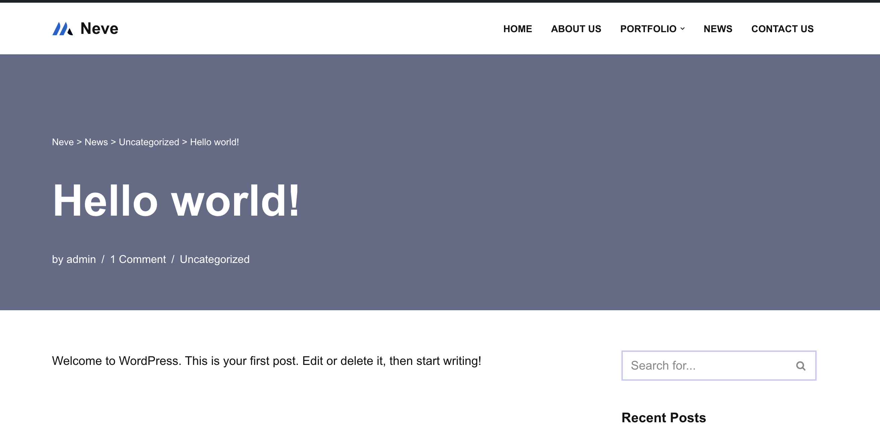Screen dimensions: 880x436
Task: Open the Portfolio menu item
Action: pyautogui.click(x=648, y=29)
